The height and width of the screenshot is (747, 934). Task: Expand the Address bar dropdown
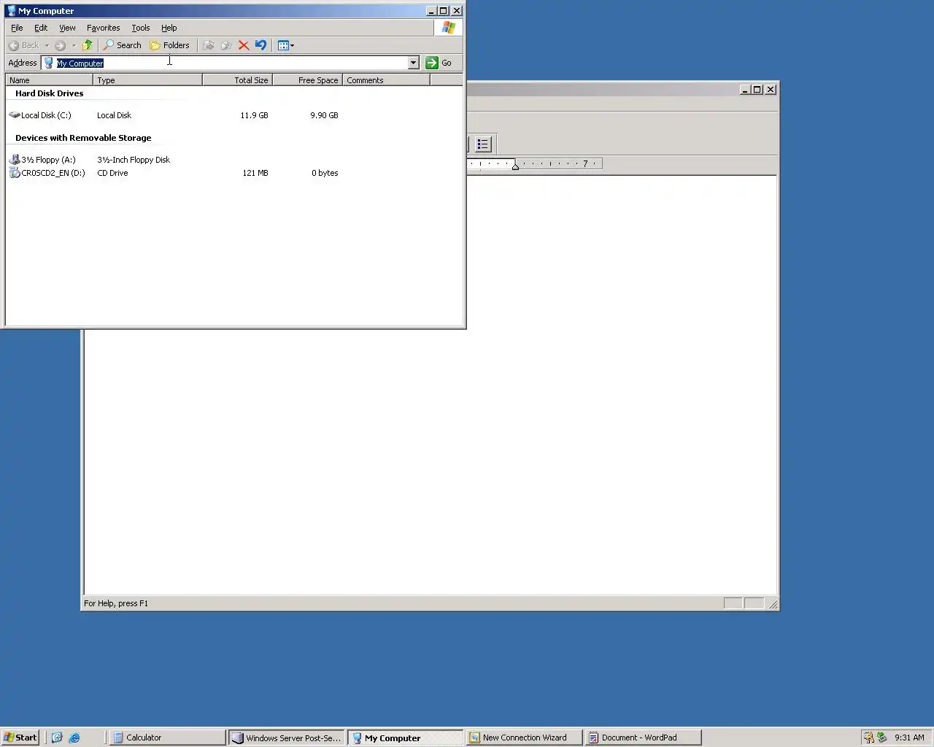coord(413,63)
